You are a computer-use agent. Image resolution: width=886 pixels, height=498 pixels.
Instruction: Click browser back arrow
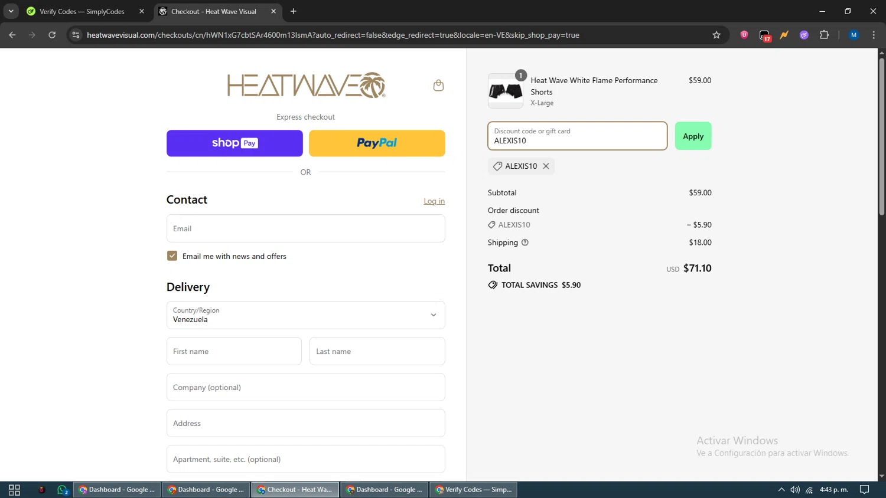coord(12,35)
